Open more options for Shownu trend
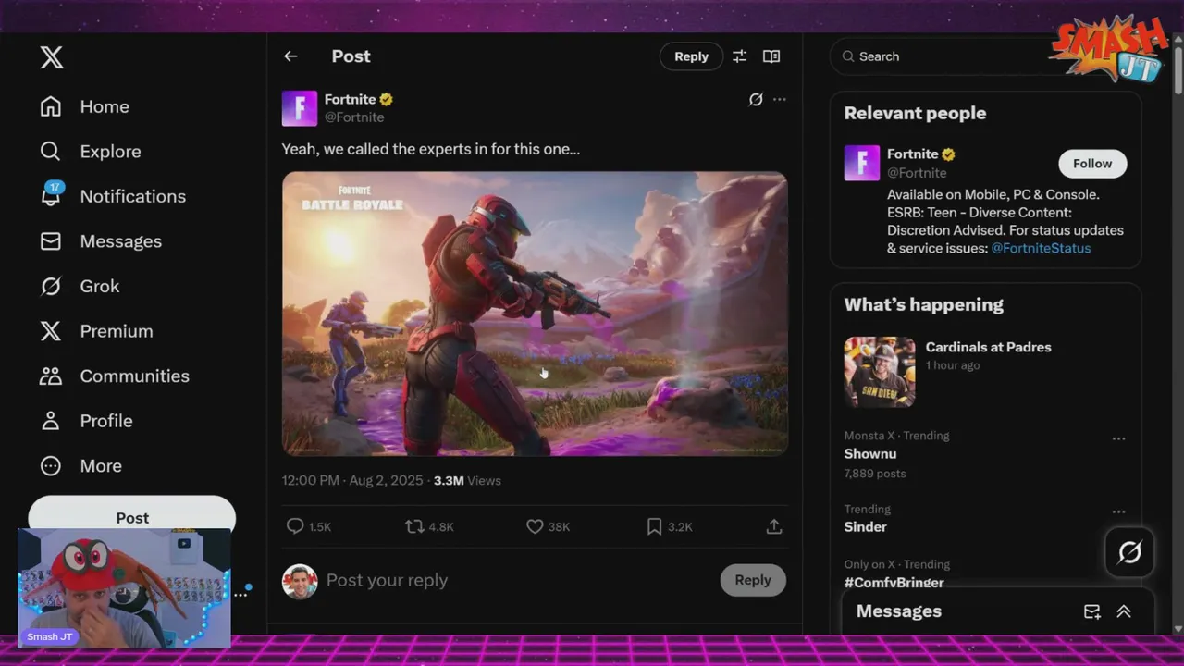This screenshot has width=1184, height=666. coord(1118,438)
